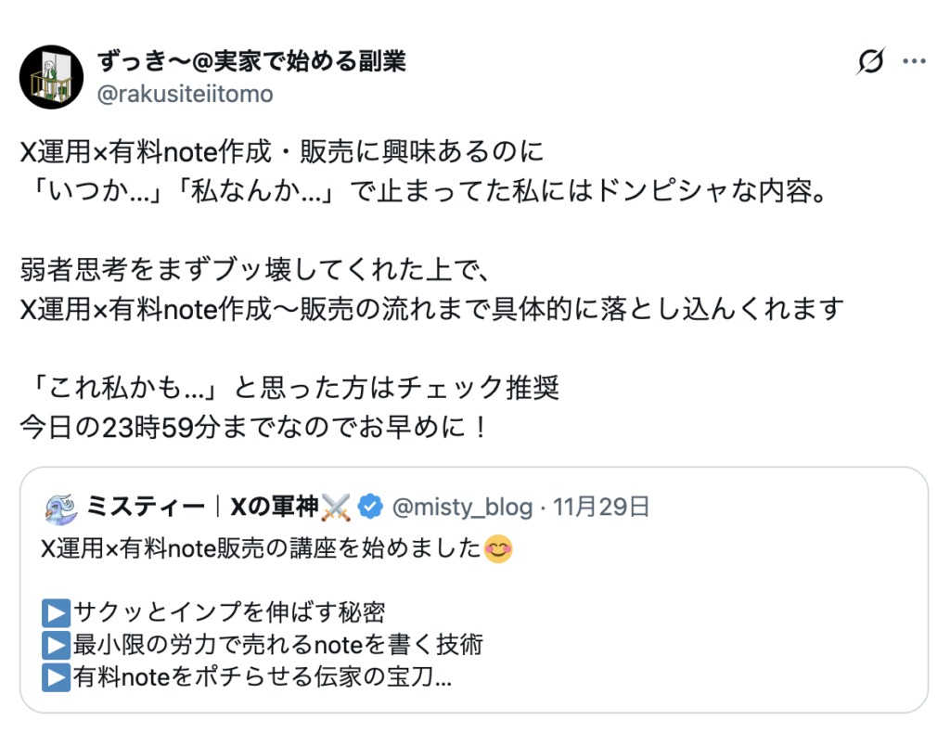950x733 pixels.
Task: Click the line ending チェック推奨
Action: [289, 387]
